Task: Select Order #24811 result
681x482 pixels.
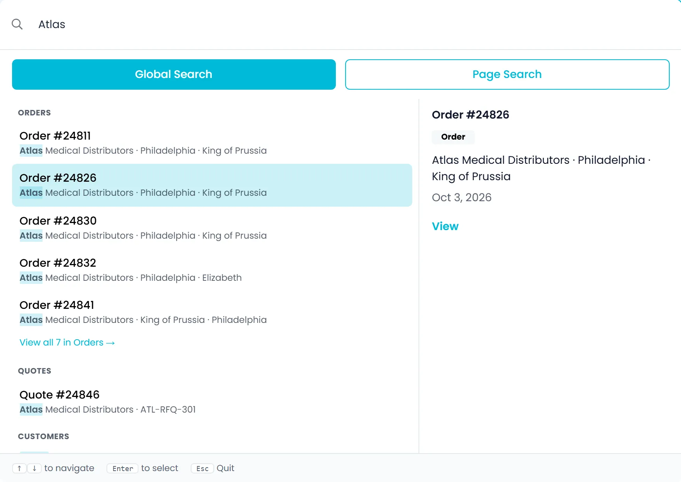Action: click(x=212, y=143)
